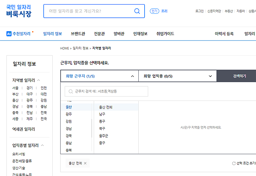256x176 pixels.
Task: Click 서울 in sidebar region links
Action: pyautogui.click(x=15, y=88)
